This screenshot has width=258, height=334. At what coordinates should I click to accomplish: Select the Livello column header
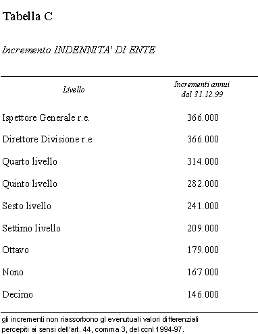tap(74, 90)
